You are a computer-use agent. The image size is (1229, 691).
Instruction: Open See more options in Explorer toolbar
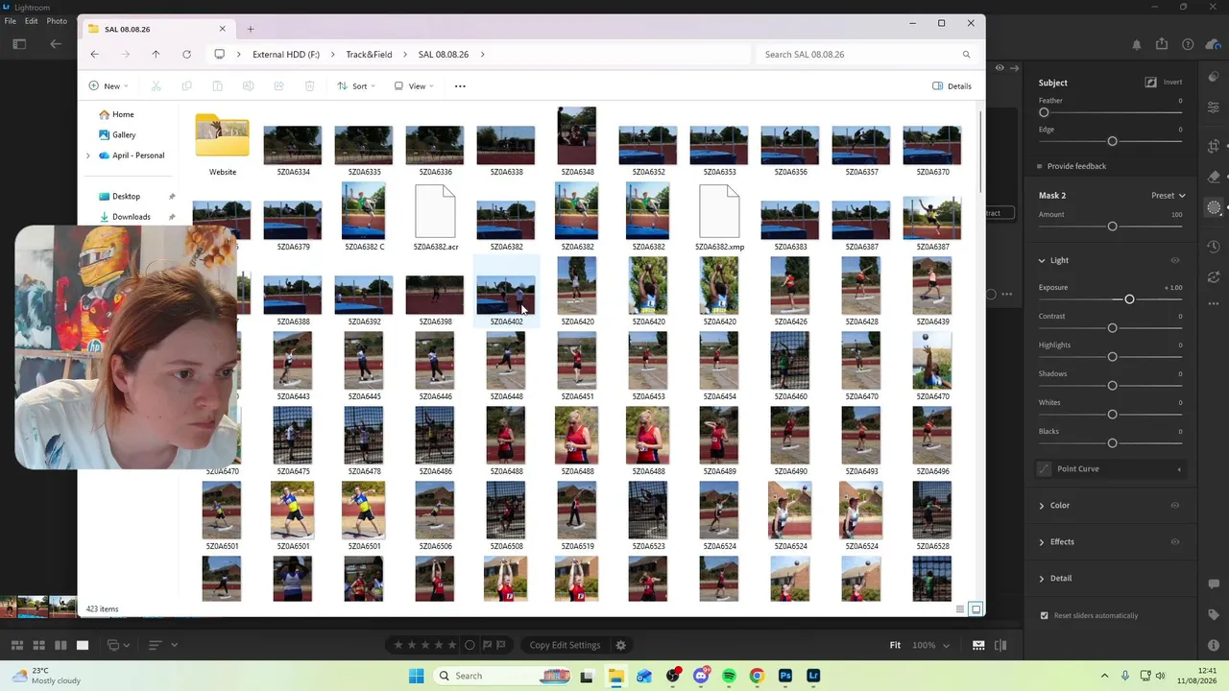[x=460, y=86]
